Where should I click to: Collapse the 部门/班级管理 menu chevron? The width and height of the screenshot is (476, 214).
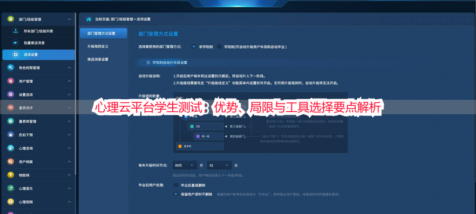[x=69, y=19]
